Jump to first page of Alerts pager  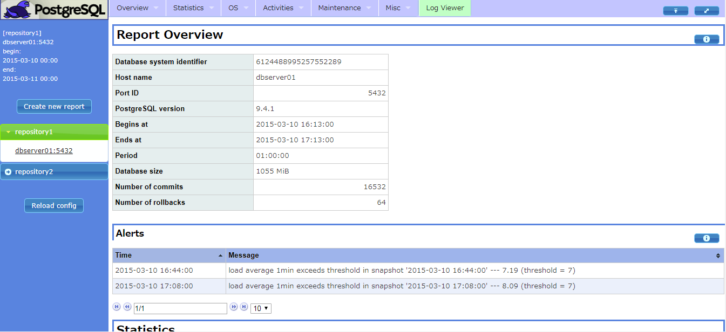click(117, 307)
